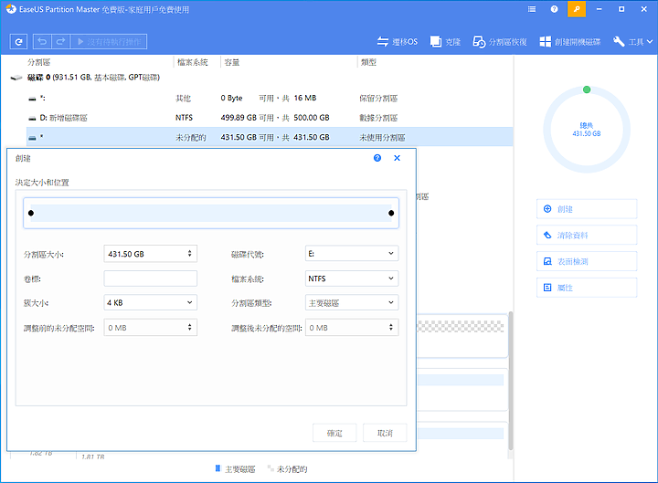Select the unallocated 431.50 GB row
The height and width of the screenshot is (483, 658).
pyautogui.click(x=270, y=137)
